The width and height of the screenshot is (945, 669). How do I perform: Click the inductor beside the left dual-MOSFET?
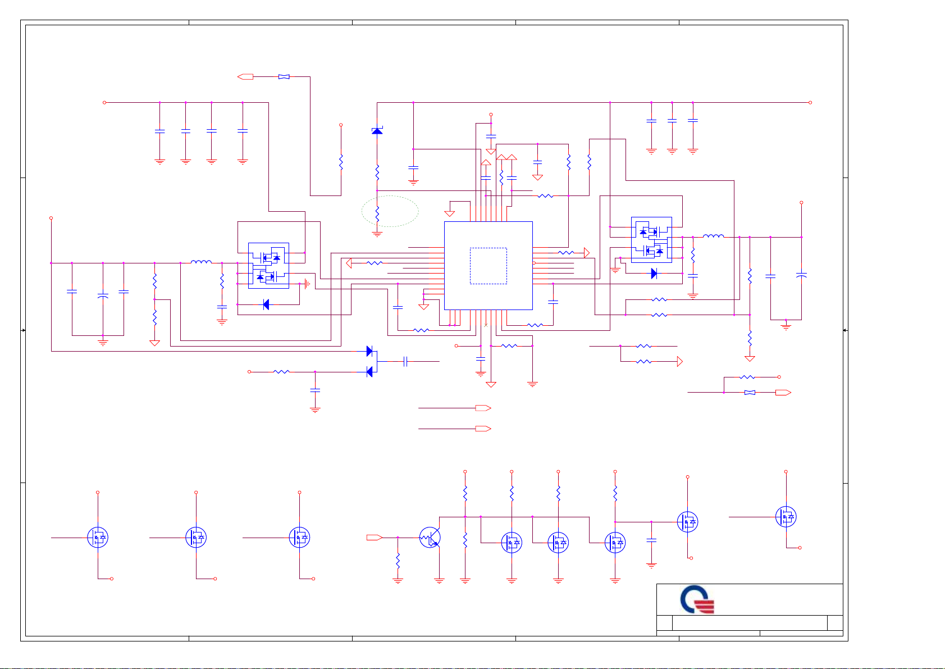(201, 262)
